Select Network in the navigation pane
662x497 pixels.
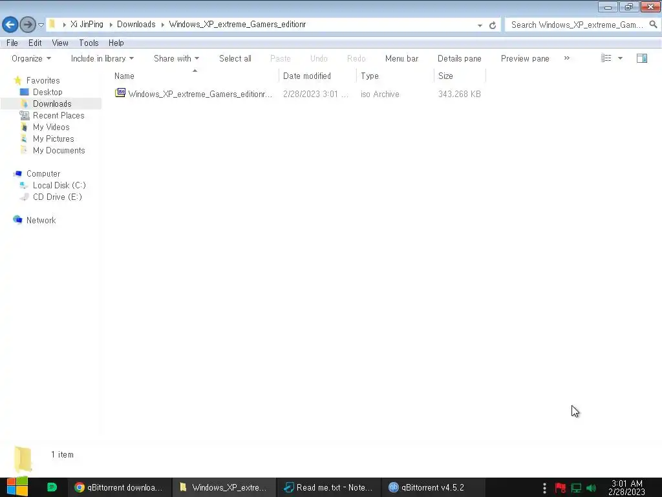(x=41, y=220)
